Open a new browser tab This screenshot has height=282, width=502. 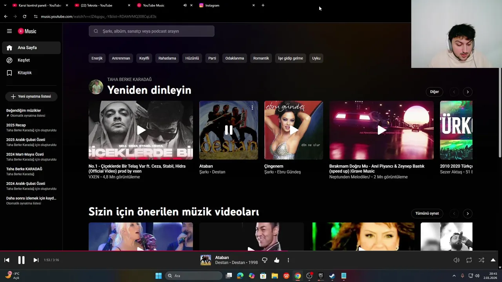[263, 5]
